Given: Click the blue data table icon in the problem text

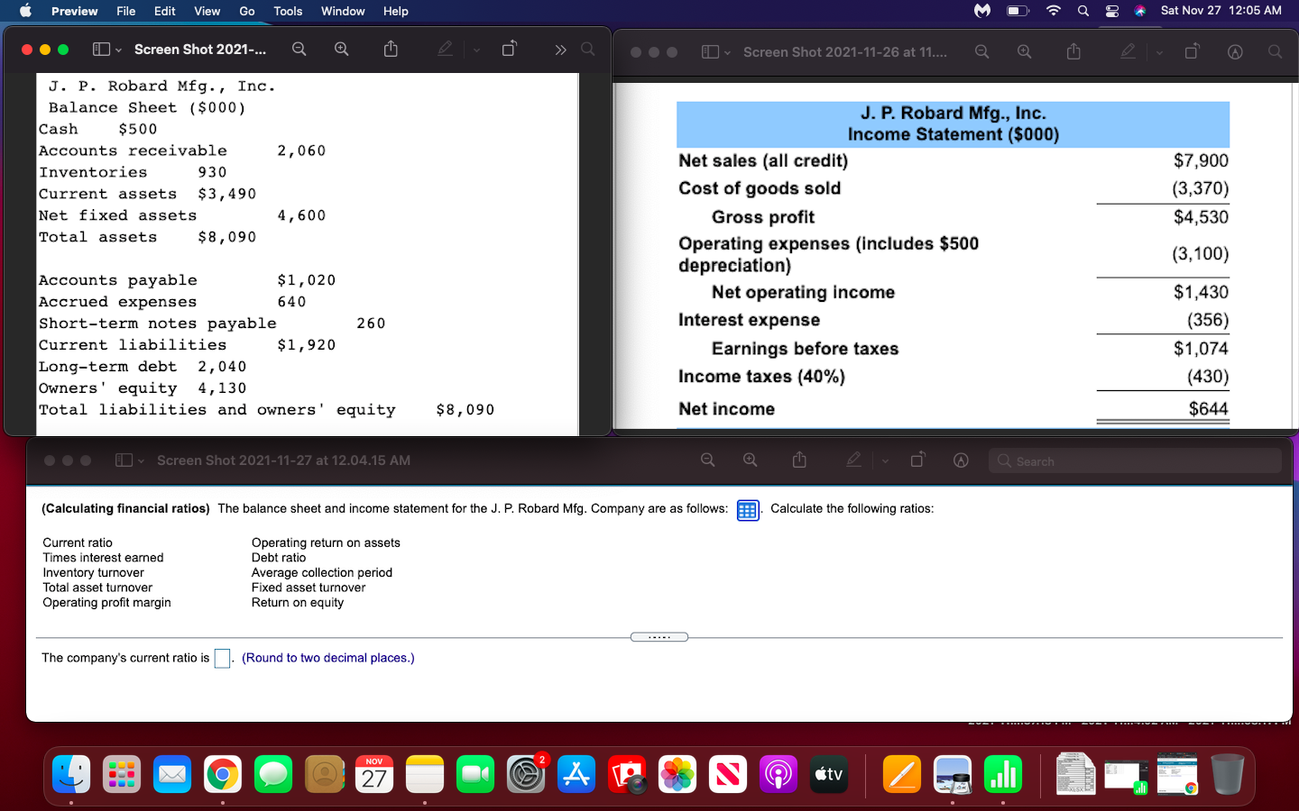Looking at the screenshot, I should pos(747,510).
